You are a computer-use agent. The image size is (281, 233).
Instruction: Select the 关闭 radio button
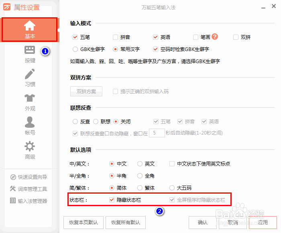116,122
